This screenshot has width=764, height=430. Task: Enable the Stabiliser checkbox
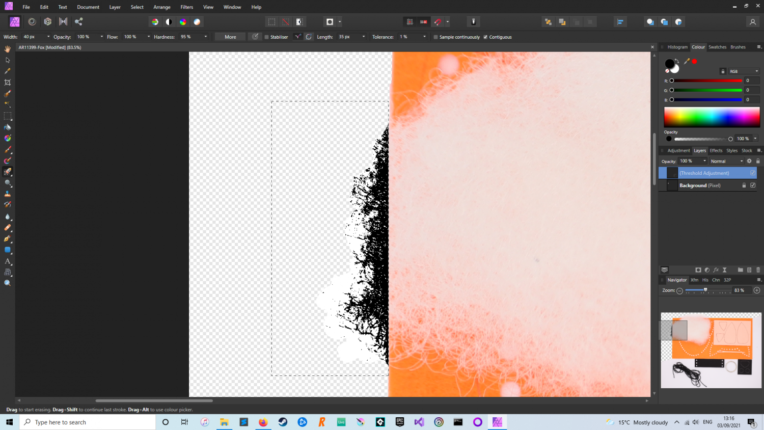(x=265, y=37)
